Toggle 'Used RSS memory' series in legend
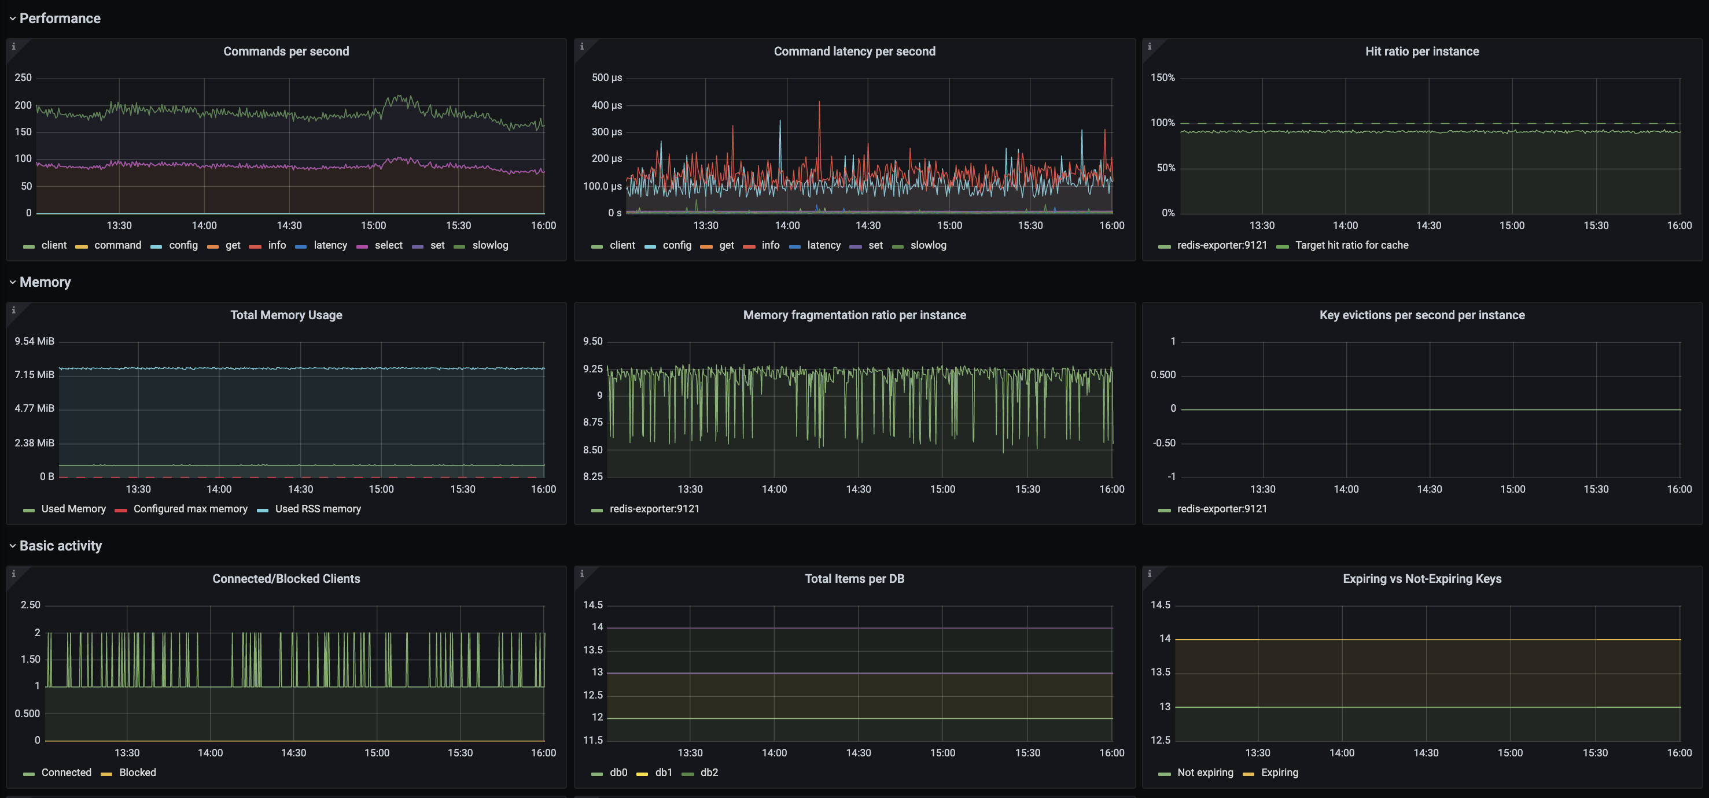The image size is (1709, 798). [x=318, y=509]
